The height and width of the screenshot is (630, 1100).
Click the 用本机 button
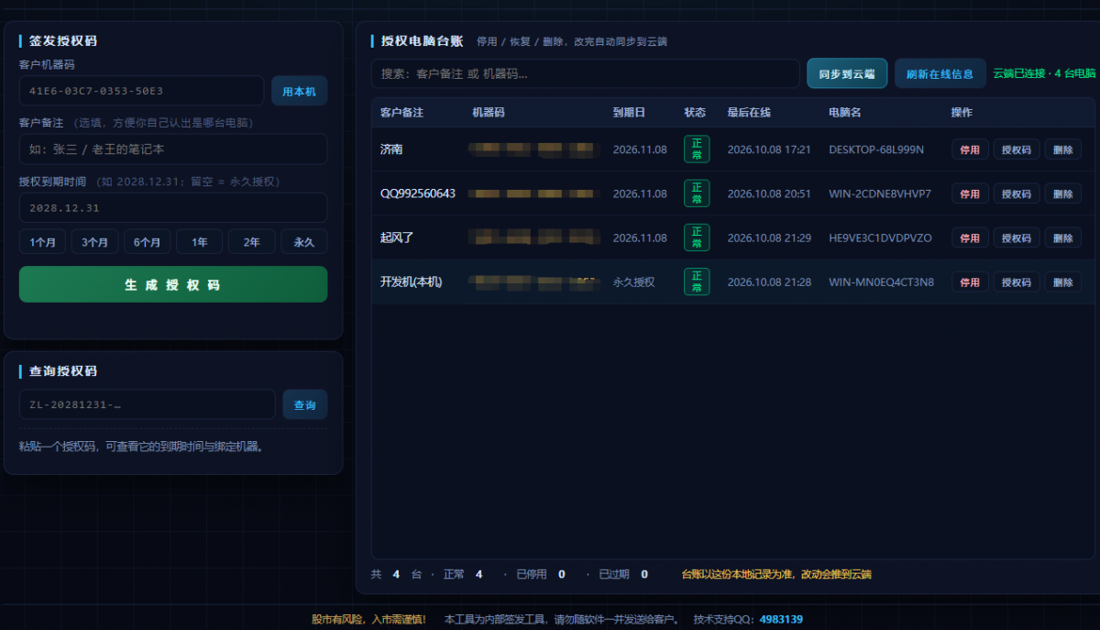299,91
